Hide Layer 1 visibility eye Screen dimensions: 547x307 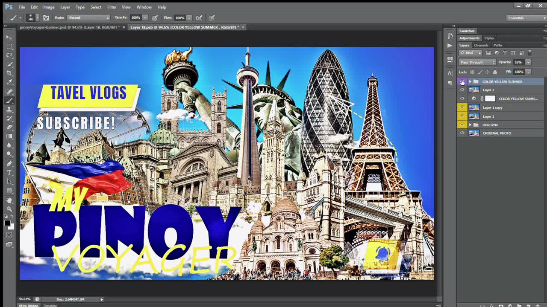462,116
